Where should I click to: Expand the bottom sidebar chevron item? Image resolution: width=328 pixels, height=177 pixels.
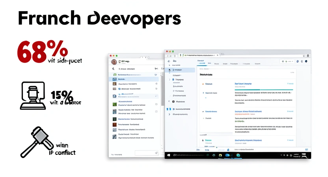(170, 114)
